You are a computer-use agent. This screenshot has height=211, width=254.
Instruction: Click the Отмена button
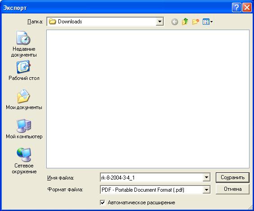tap(232, 189)
